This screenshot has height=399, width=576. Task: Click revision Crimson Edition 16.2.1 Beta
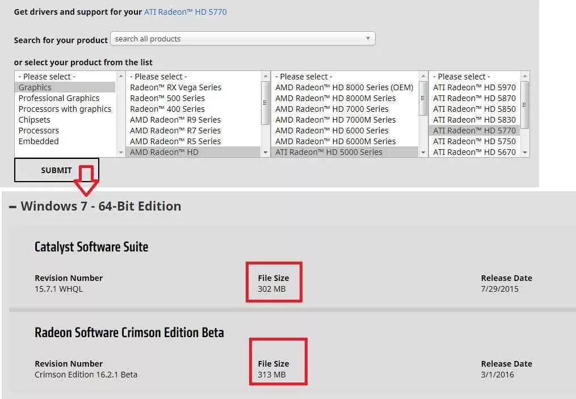(x=86, y=375)
